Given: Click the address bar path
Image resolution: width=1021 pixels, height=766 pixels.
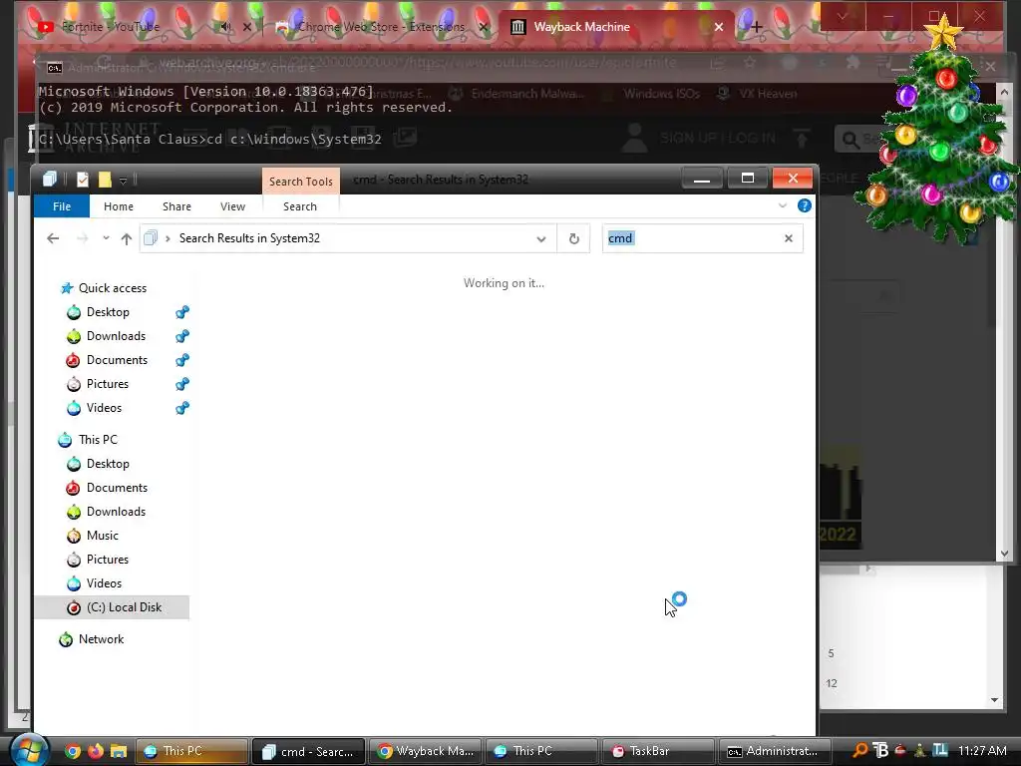Looking at the screenshot, I should (249, 238).
